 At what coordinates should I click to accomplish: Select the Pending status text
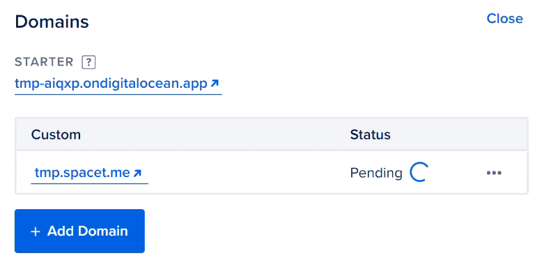[376, 174]
